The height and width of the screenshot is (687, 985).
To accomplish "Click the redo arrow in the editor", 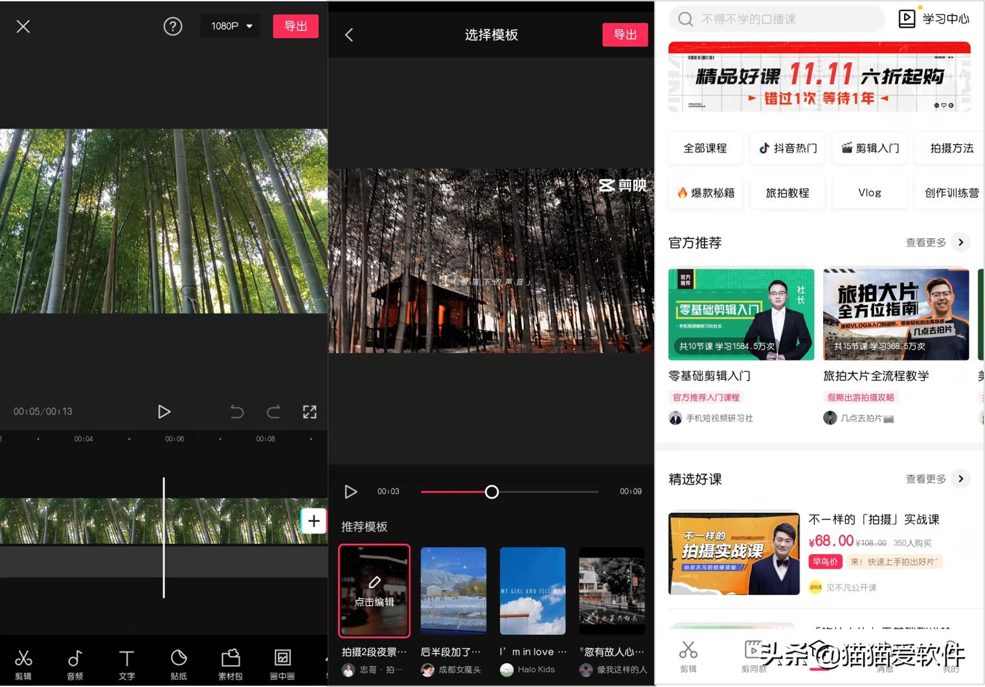I will coord(273,411).
